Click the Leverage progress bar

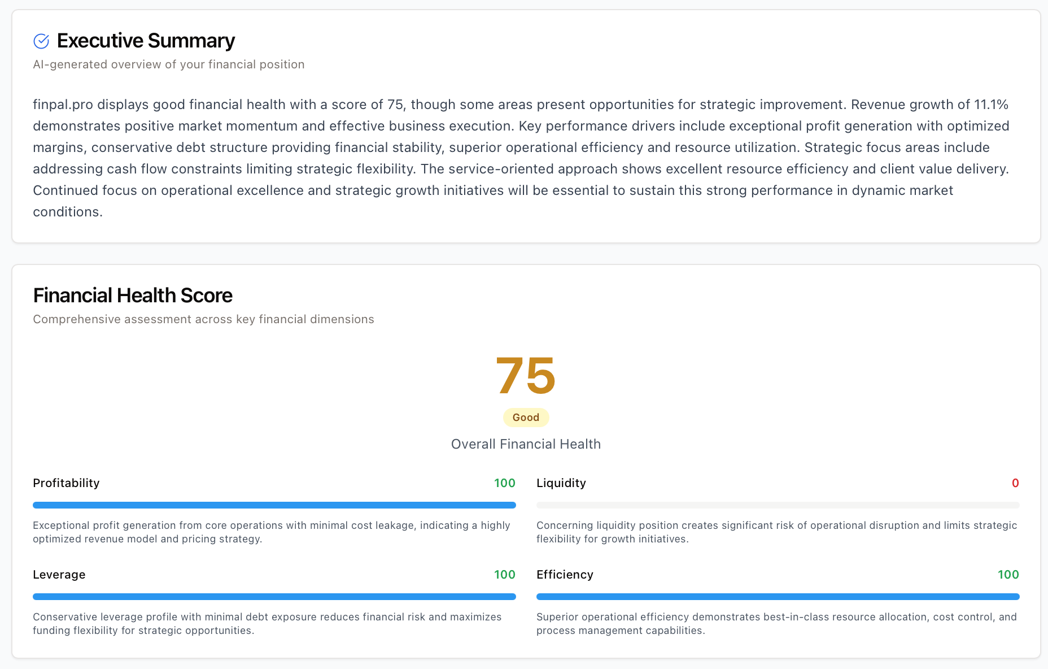(x=274, y=597)
